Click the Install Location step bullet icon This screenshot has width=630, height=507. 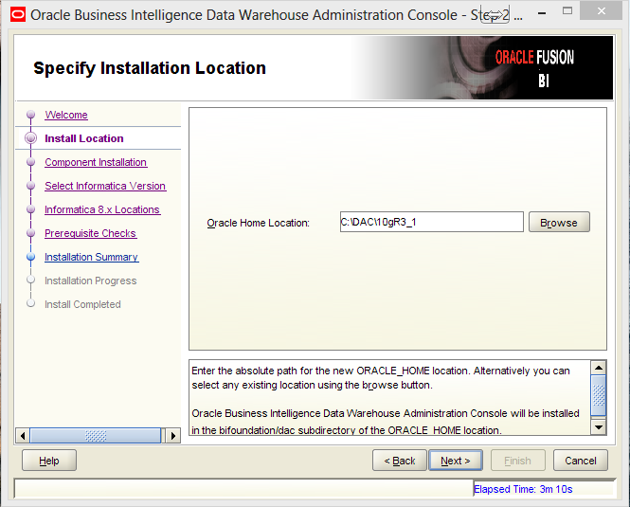pyautogui.click(x=30, y=138)
